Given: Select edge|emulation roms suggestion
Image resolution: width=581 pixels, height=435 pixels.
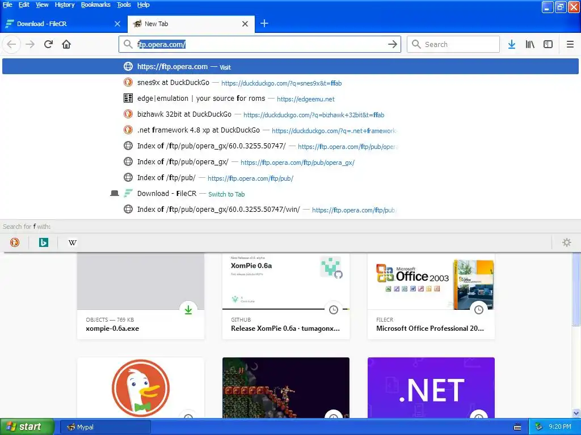Looking at the screenshot, I should point(290,99).
